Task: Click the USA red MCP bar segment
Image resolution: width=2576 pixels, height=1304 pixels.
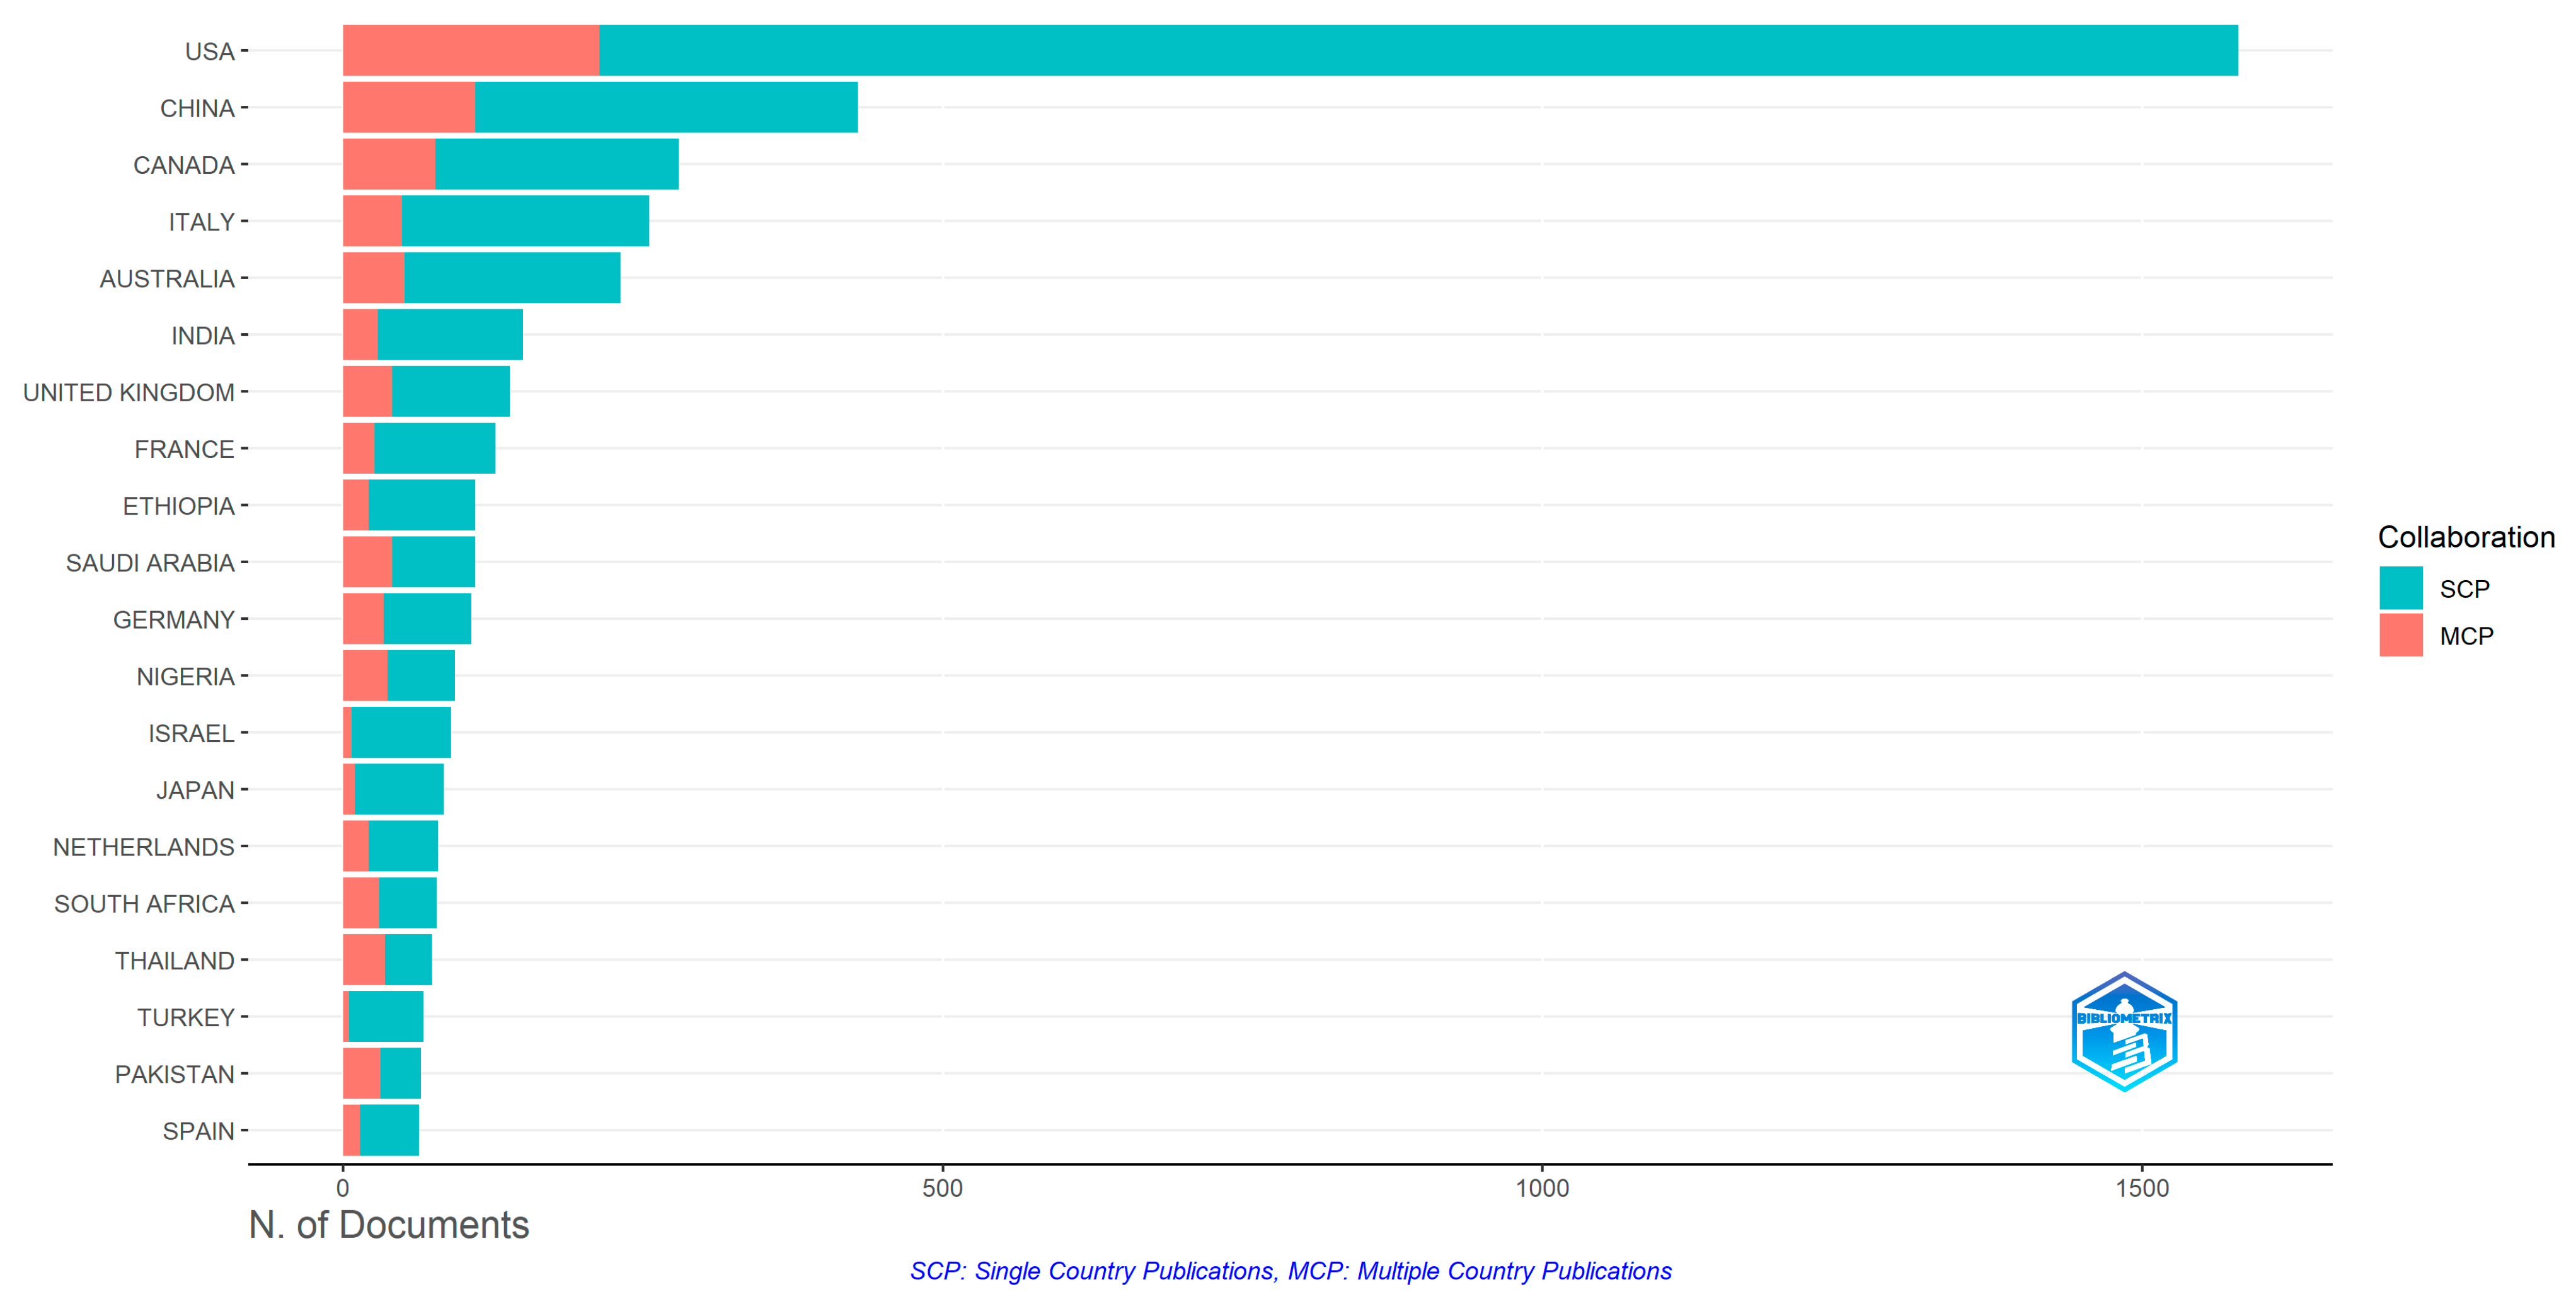Action: tap(471, 51)
